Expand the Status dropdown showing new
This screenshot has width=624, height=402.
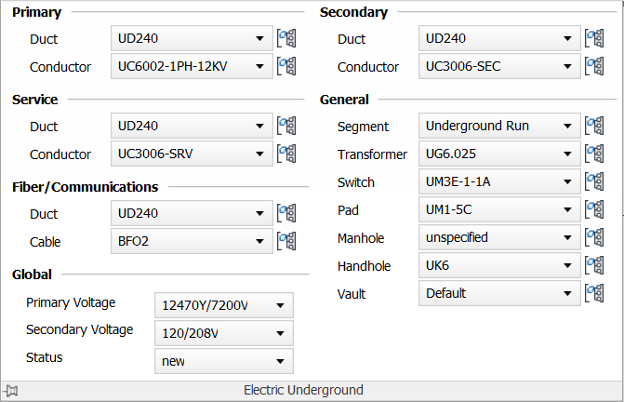click(x=223, y=361)
